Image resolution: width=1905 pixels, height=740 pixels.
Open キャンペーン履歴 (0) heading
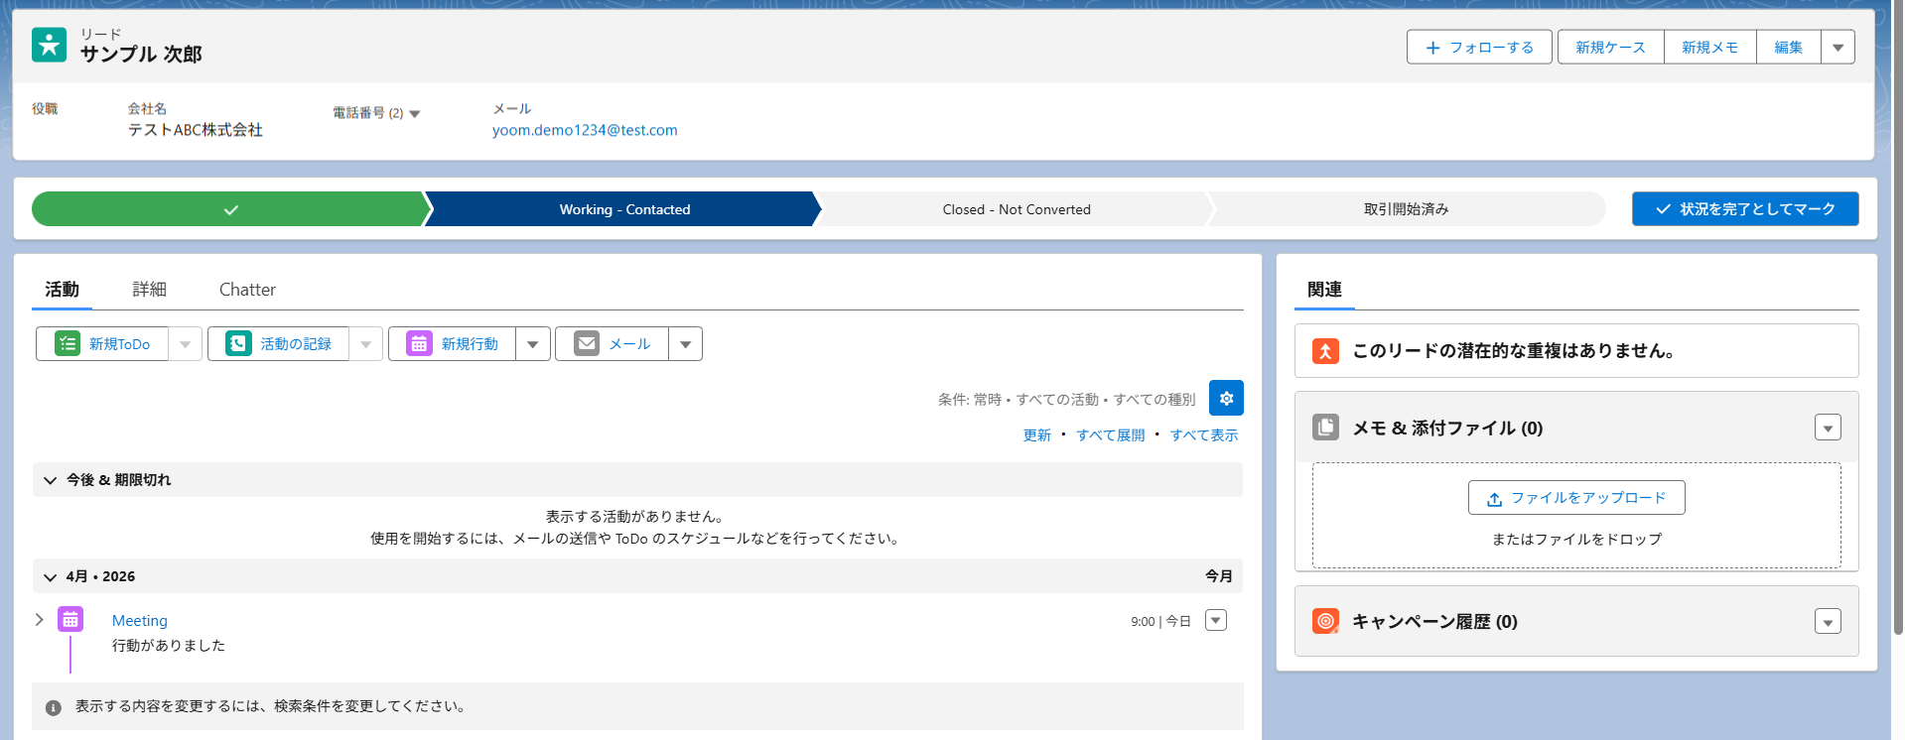click(1434, 622)
